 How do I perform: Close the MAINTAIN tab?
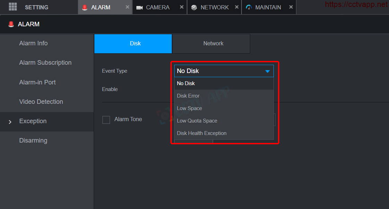click(291, 7)
